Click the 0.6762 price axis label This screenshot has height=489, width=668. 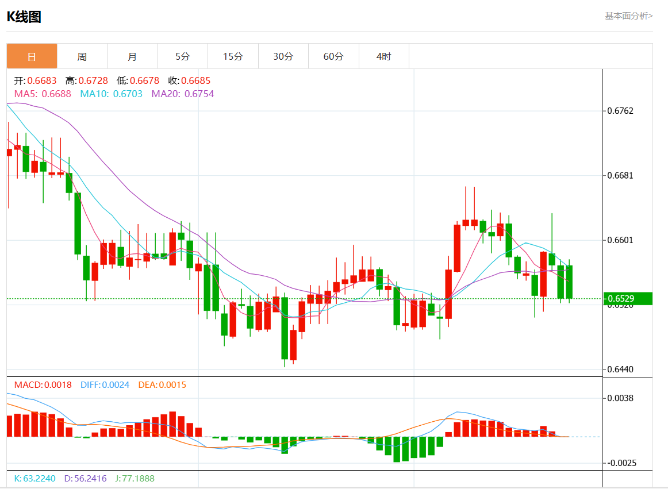coord(620,110)
